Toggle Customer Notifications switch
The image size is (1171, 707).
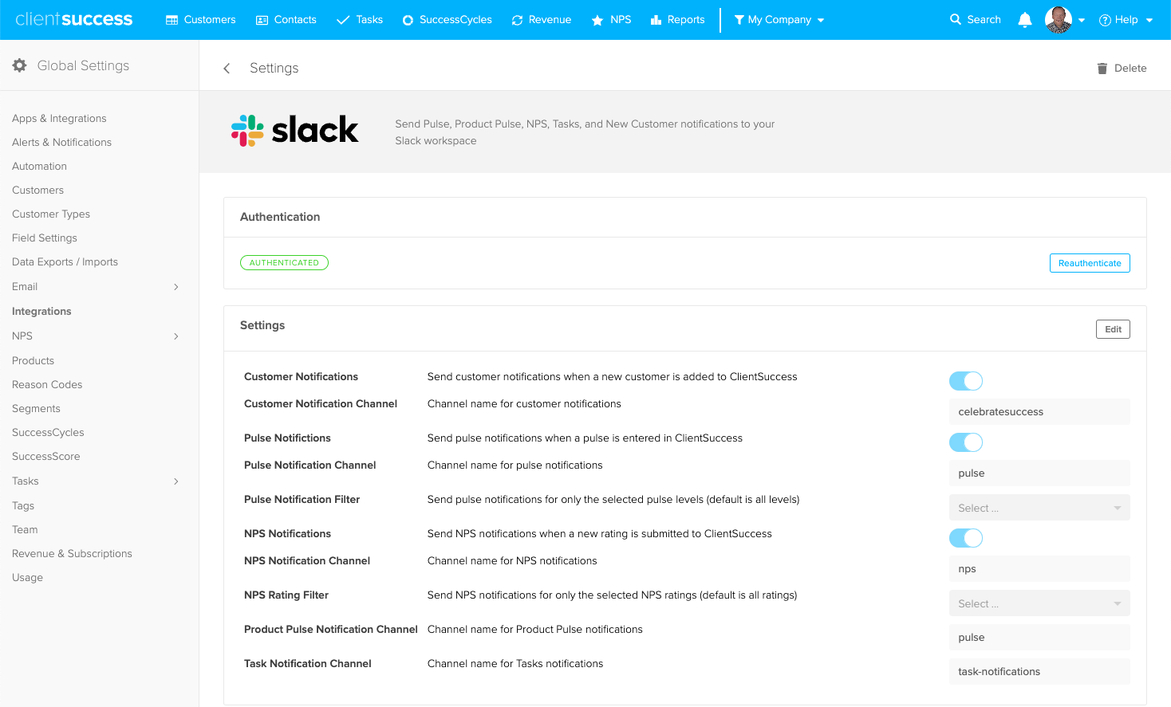[x=965, y=381]
